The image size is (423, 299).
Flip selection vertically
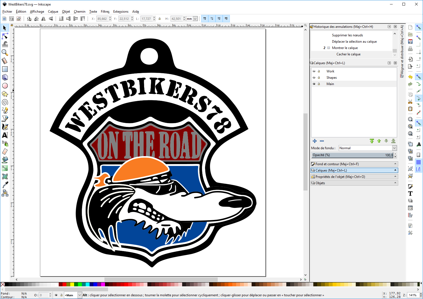tap(51, 19)
